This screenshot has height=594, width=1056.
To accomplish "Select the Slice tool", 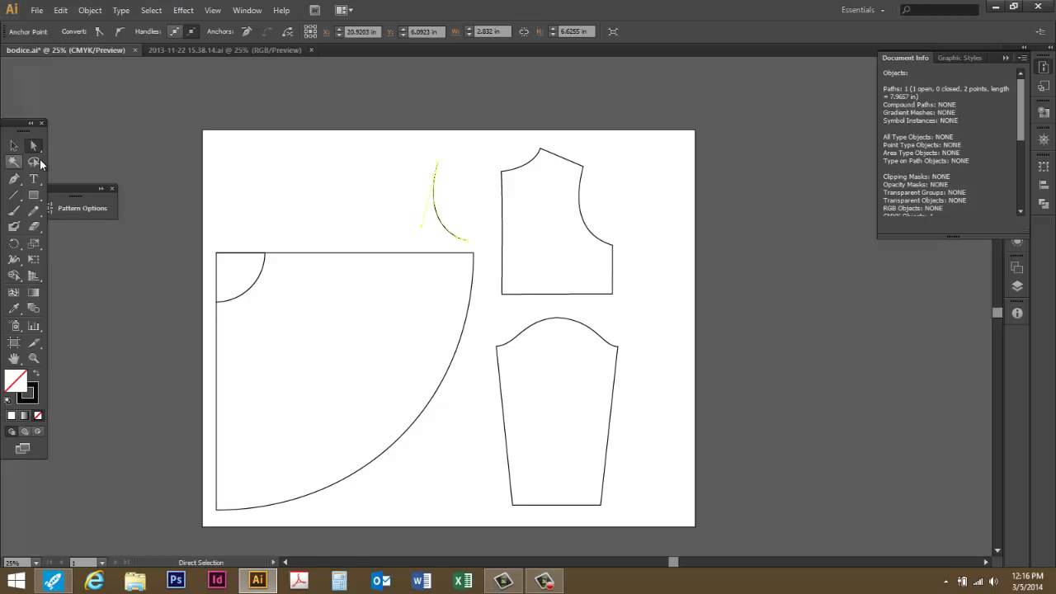I will tap(34, 342).
